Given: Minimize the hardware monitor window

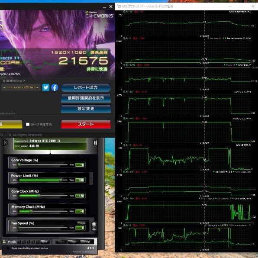Looking at the screenshot, I should tap(230, 6).
